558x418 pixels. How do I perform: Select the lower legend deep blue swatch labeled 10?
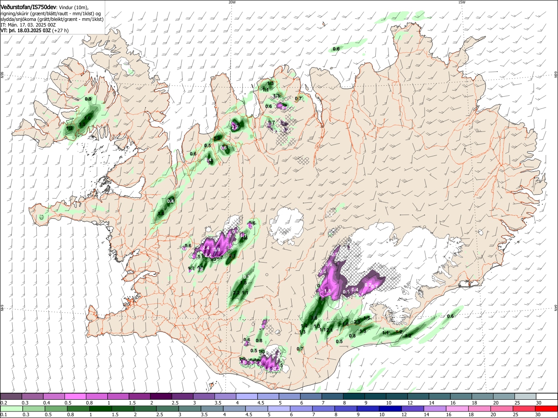click(390, 408)
